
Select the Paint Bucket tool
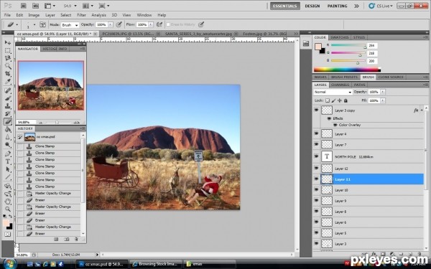[8, 129]
